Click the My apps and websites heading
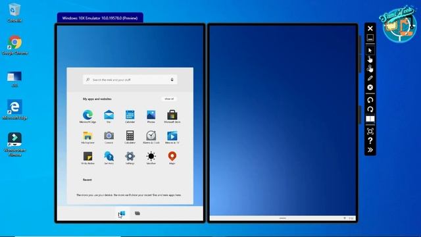421x237 pixels. 97,99
